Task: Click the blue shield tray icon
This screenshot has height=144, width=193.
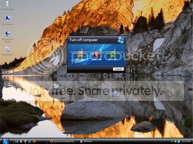Action: tap(179, 141)
